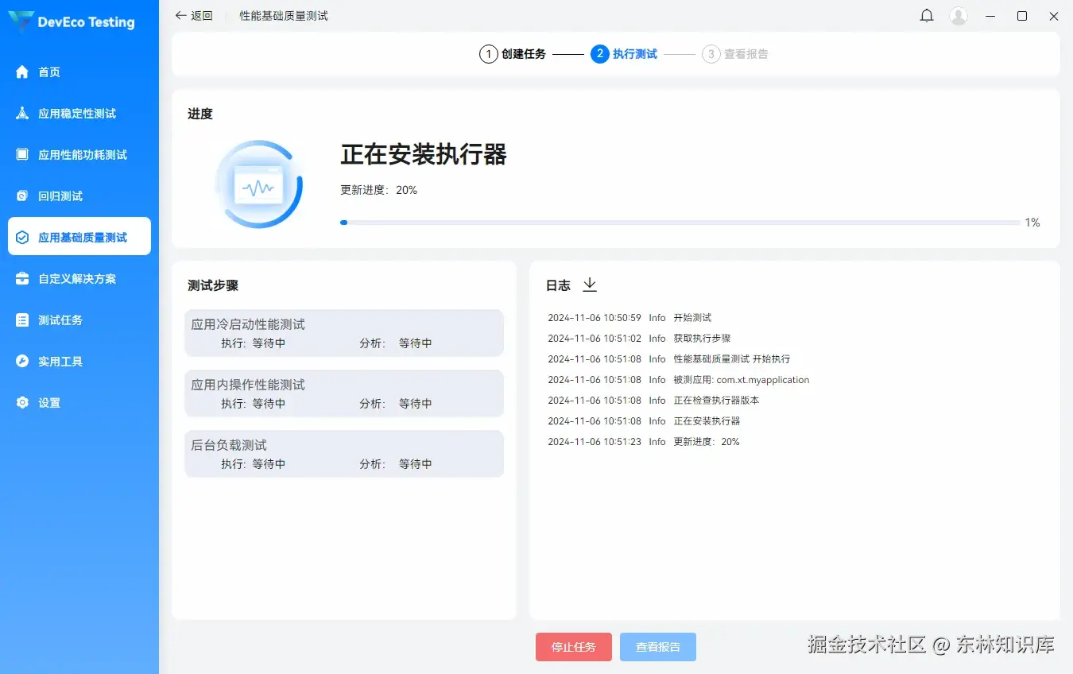Open the user avatar menu
1073x674 pixels.
pyautogui.click(x=959, y=16)
